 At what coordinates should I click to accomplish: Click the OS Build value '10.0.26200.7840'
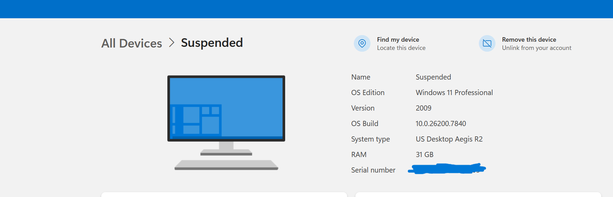[441, 124]
